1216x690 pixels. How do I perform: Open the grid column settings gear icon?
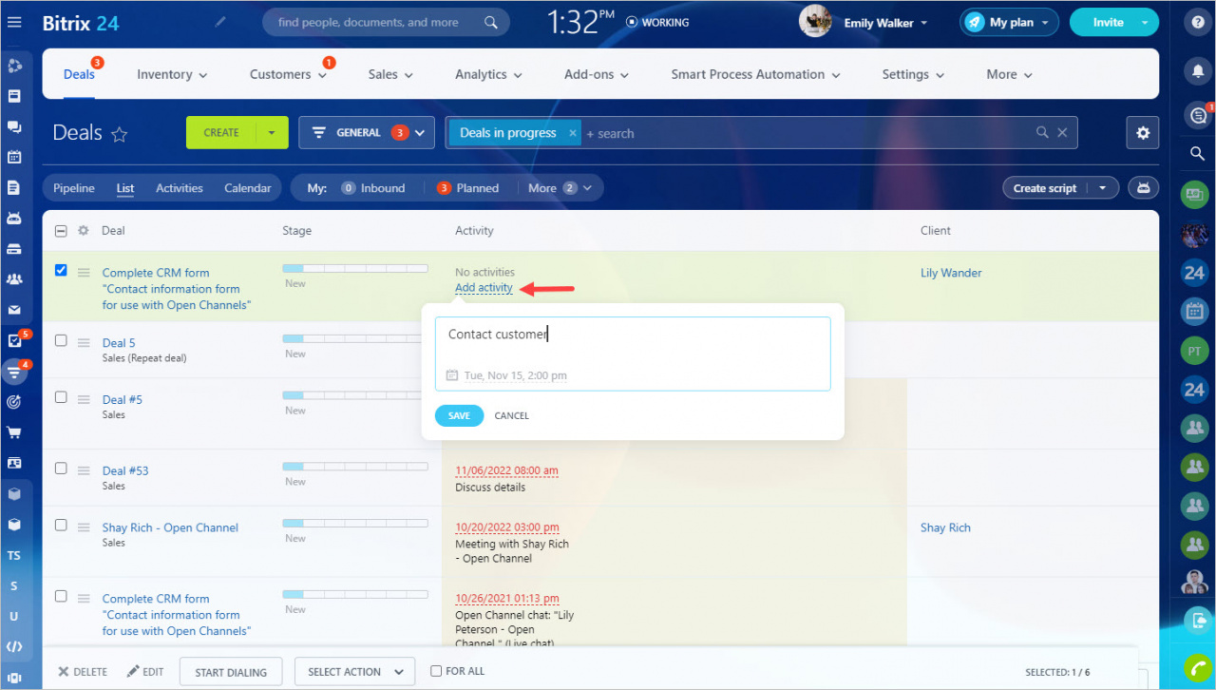click(x=83, y=230)
